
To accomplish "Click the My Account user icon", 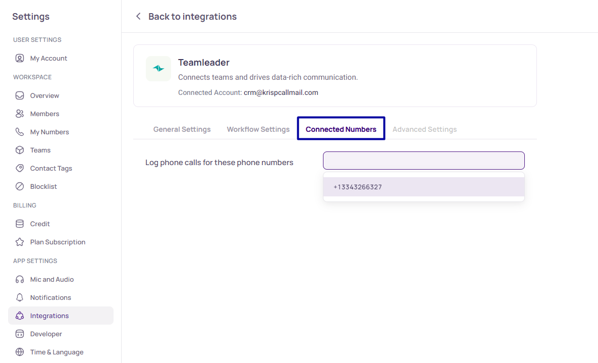I will (x=20, y=58).
